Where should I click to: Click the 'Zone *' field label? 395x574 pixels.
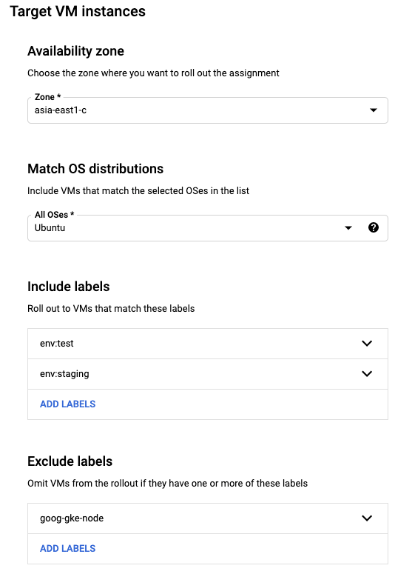point(47,97)
